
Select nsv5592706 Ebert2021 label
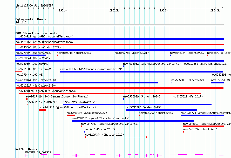200,129
